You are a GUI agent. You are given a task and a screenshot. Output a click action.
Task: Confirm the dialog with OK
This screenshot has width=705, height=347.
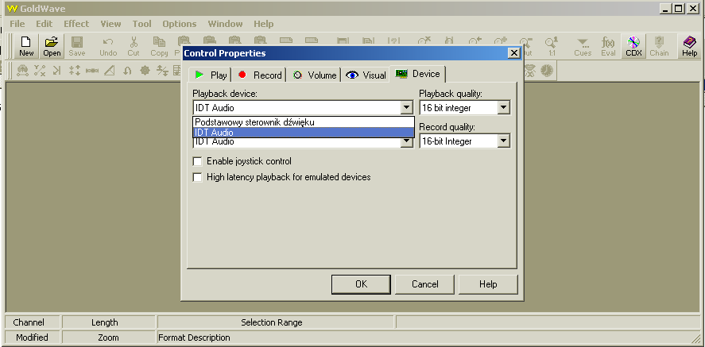coord(361,284)
